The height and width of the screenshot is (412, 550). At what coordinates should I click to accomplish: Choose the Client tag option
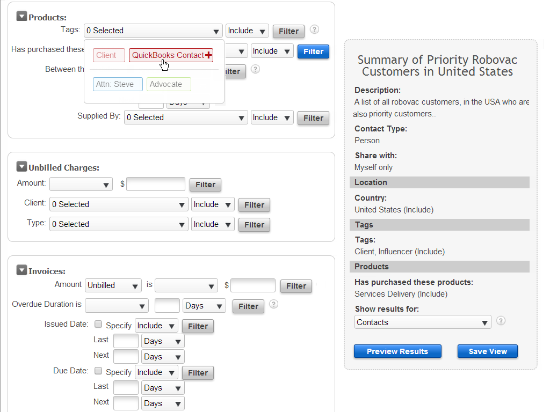pyautogui.click(x=108, y=55)
